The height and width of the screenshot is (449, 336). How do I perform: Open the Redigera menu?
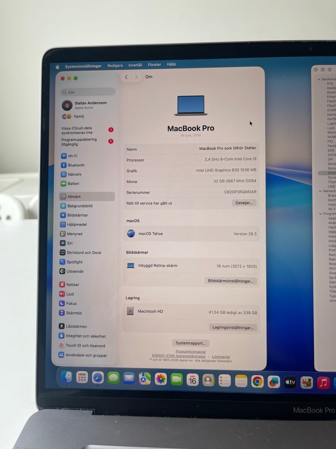coord(115,66)
